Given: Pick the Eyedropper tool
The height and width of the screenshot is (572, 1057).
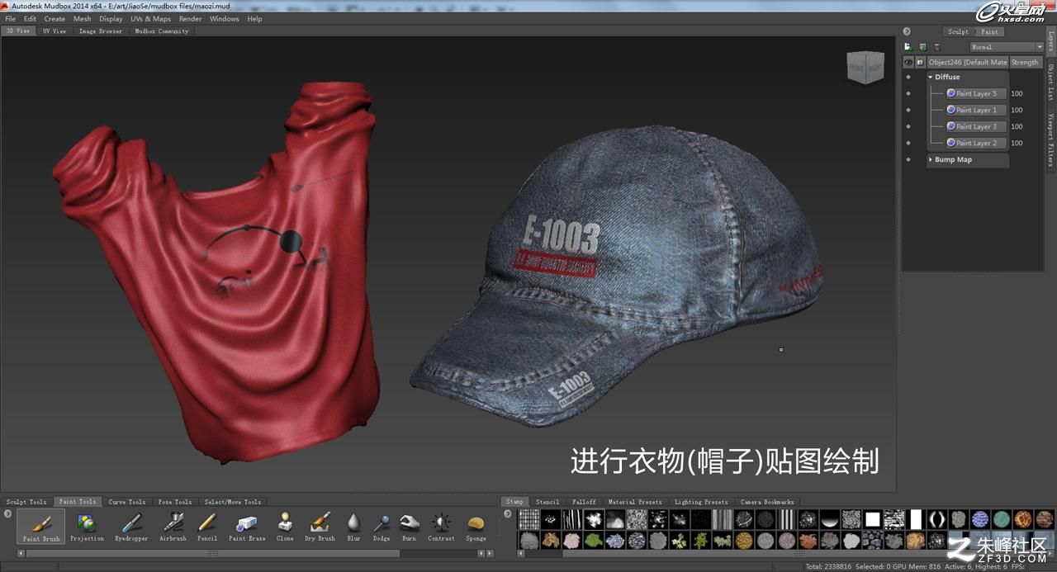Looking at the screenshot, I should 131,526.
